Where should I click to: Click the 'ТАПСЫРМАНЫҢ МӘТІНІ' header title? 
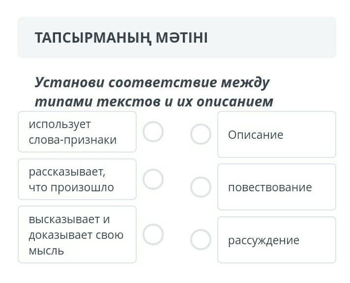coord(121,38)
